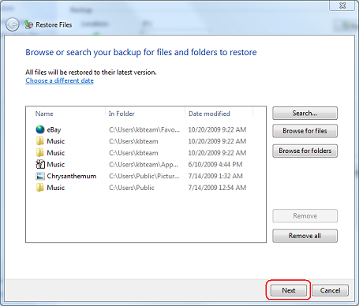Viewport: 359px width, 306px height.
Task: Close the Restore Files window
Action: tap(342, 6)
